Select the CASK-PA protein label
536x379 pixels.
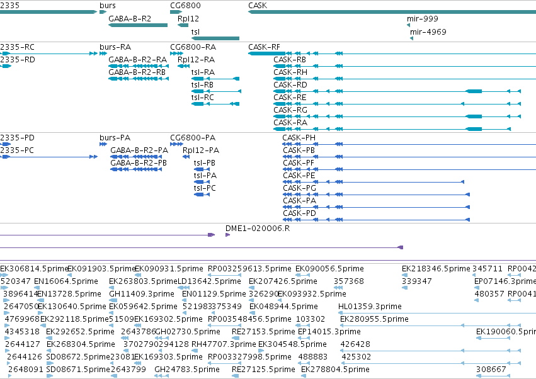[x=299, y=201]
